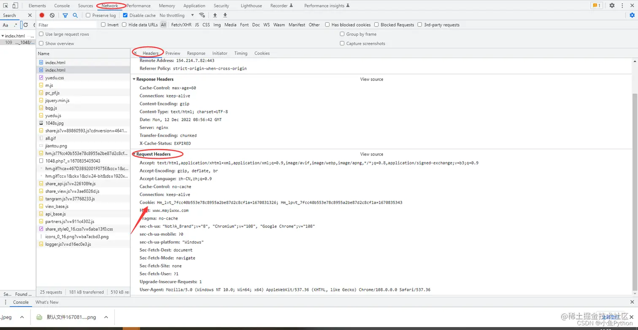Enable Use large request rows
The image size is (638, 330).
(x=41, y=34)
